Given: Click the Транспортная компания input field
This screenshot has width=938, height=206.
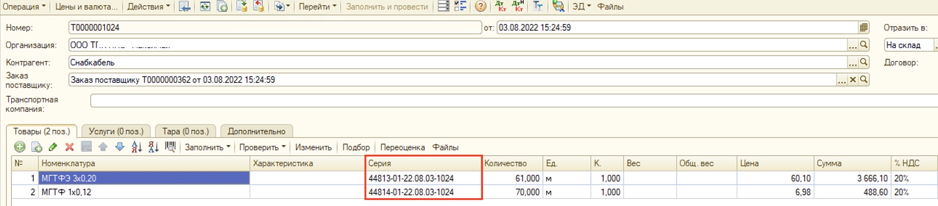Looking at the screenshot, I should (513, 100).
